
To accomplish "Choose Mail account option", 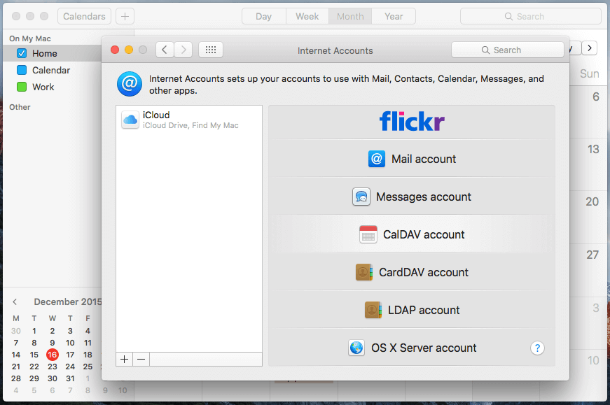I will 412,159.
